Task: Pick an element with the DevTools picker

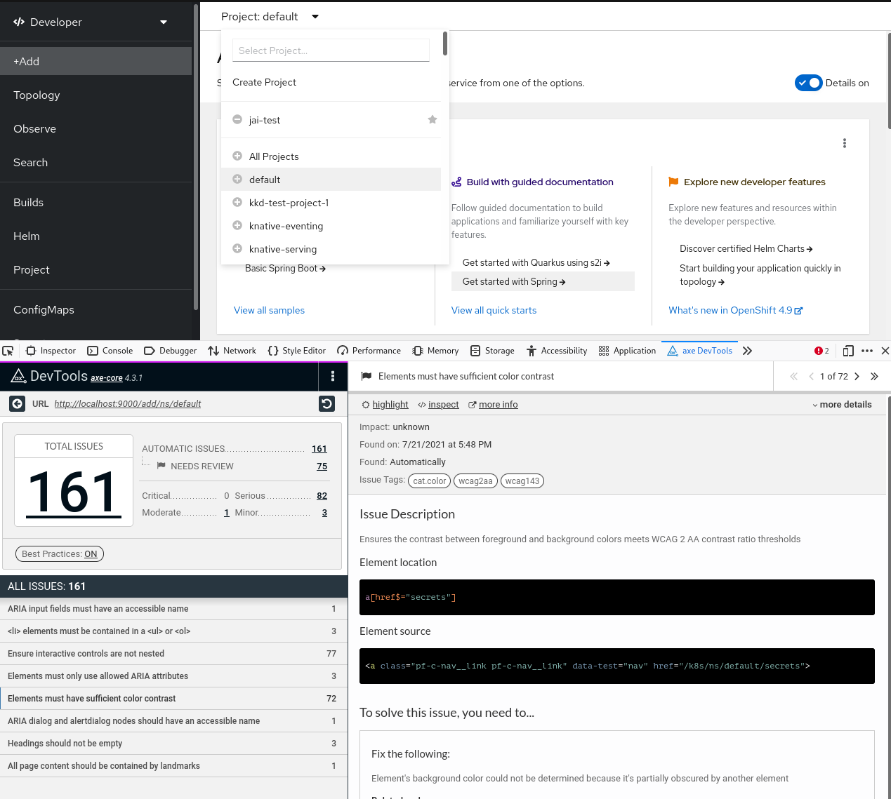Action: pyautogui.click(x=8, y=351)
